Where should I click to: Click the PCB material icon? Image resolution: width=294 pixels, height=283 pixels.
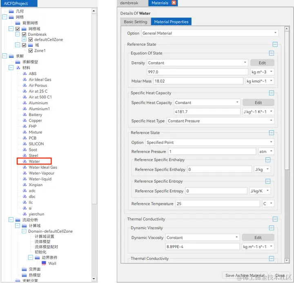[x=24, y=138]
